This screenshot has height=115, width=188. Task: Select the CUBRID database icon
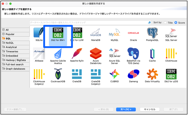coord(114,74)
